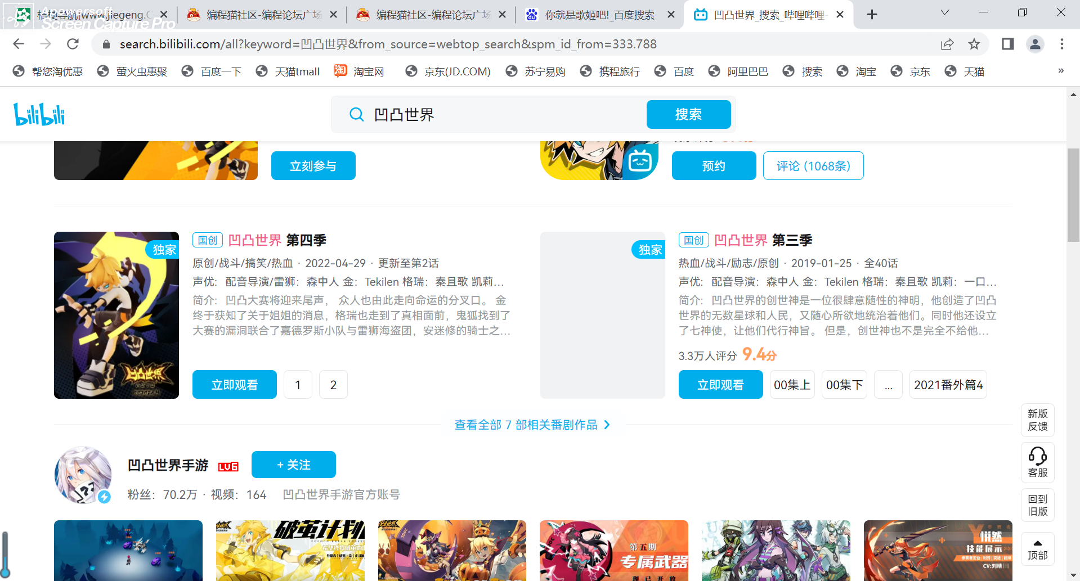
Task: Go back to previous page
Action: pos(19,44)
